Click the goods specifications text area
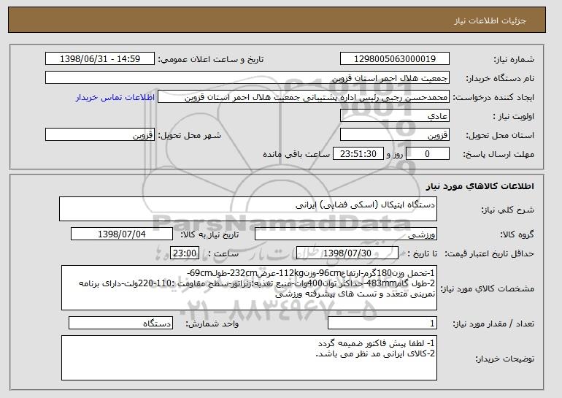Viewport: 562px width, 398px height. tap(249, 288)
